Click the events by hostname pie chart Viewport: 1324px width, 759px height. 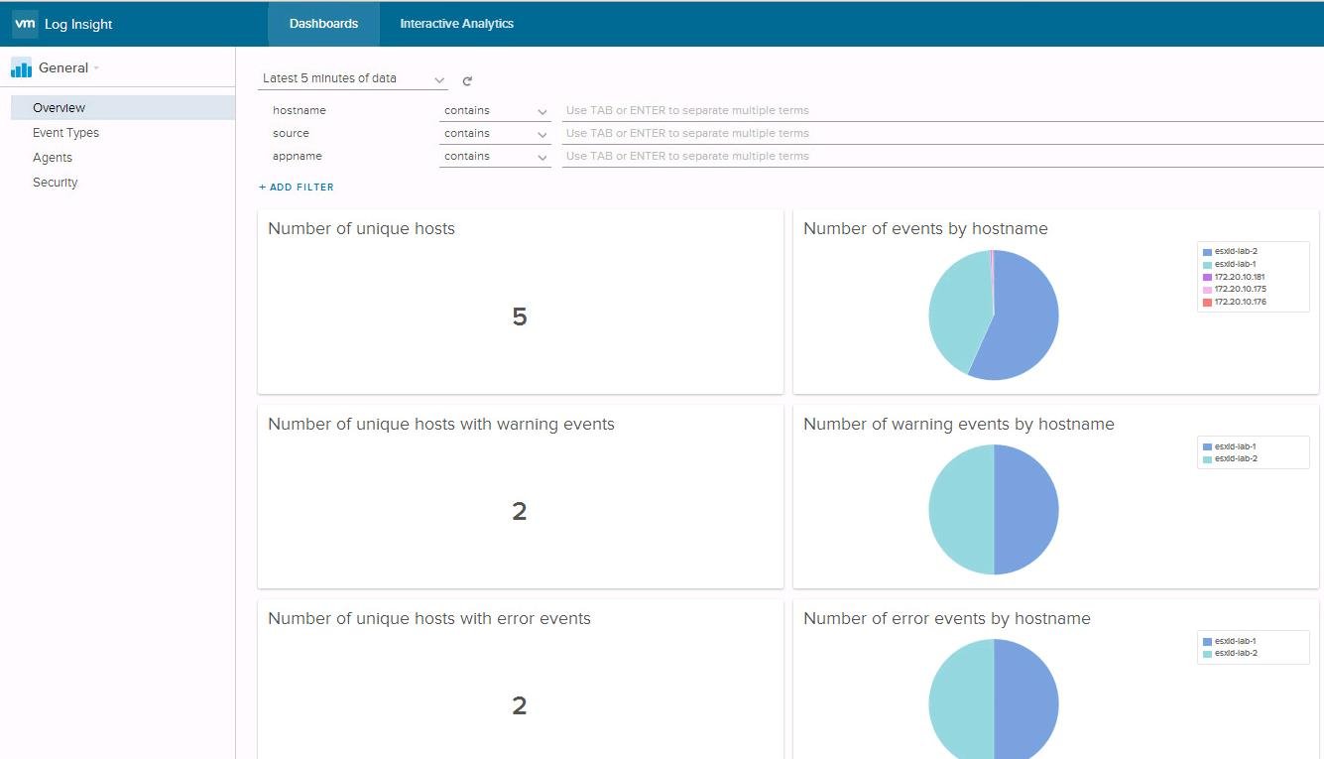pyautogui.click(x=994, y=315)
